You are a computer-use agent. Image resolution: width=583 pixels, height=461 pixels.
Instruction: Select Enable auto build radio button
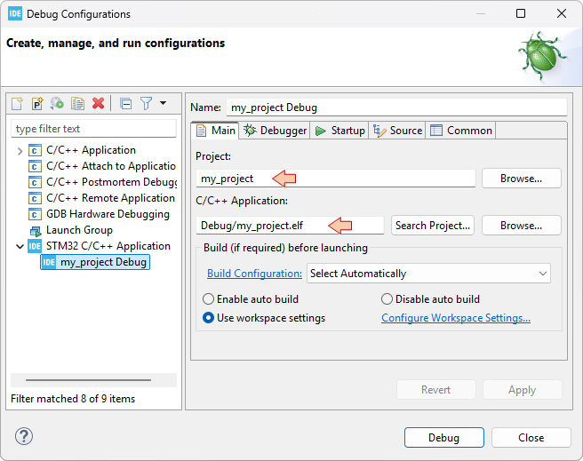pos(209,299)
